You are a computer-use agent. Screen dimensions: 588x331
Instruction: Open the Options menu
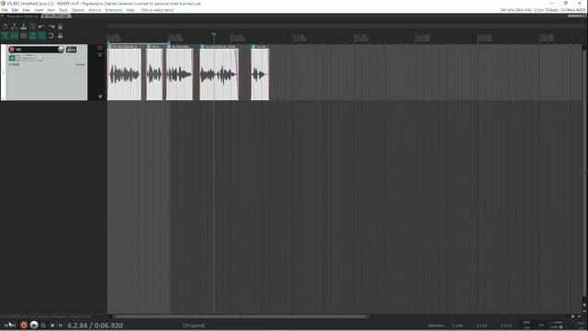pyautogui.click(x=78, y=10)
